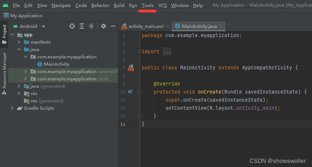Open the Refactor menu
The image size is (312, 167).
tap(100, 6)
